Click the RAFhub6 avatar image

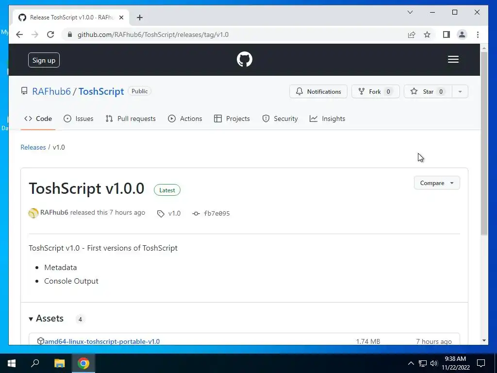click(33, 213)
